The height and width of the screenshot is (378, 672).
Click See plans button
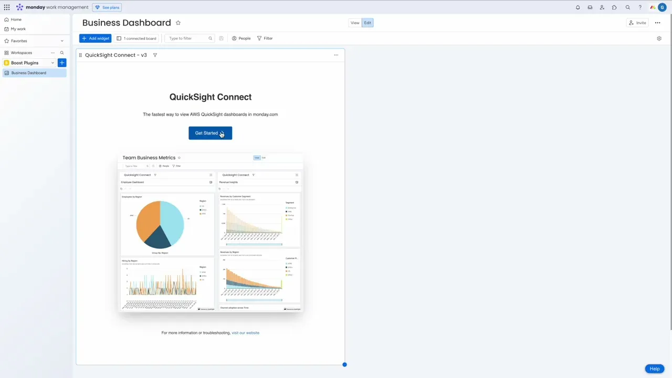(x=107, y=7)
